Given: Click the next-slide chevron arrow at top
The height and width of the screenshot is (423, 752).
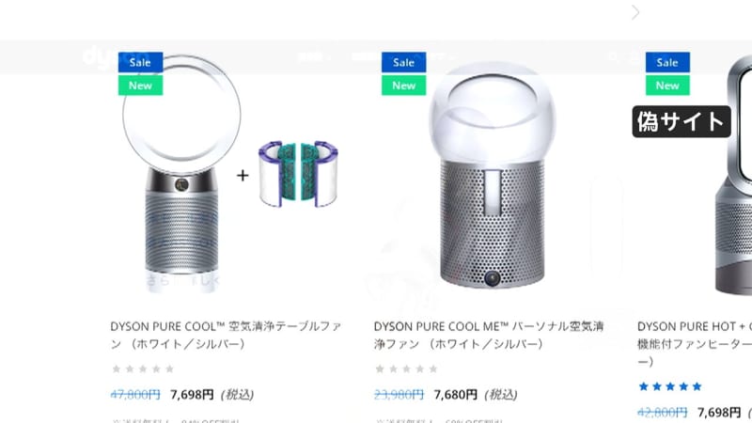Looking at the screenshot, I should point(635,12).
